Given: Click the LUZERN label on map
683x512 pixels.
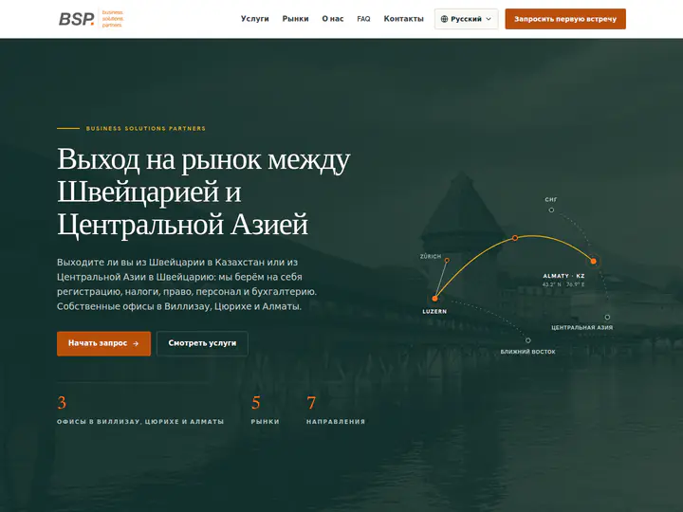Looking at the screenshot, I should pyautogui.click(x=434, y=312).
